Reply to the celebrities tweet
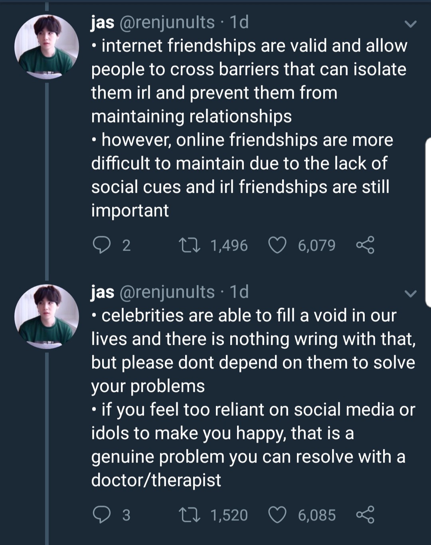The width and height of the screenshot is (431, 545). [101, 515]
